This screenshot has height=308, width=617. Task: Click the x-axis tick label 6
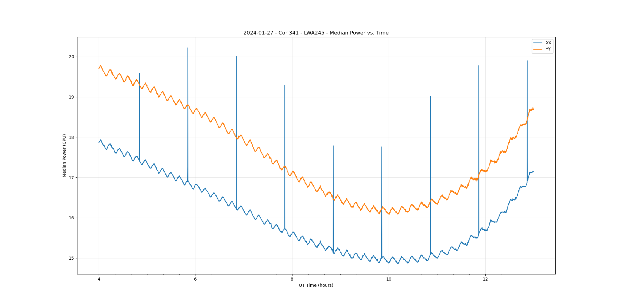click(x=195, y=279)
